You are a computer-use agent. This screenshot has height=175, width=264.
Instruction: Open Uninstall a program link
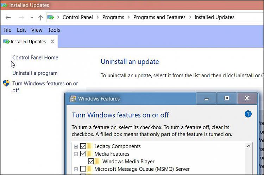point(35,73)
